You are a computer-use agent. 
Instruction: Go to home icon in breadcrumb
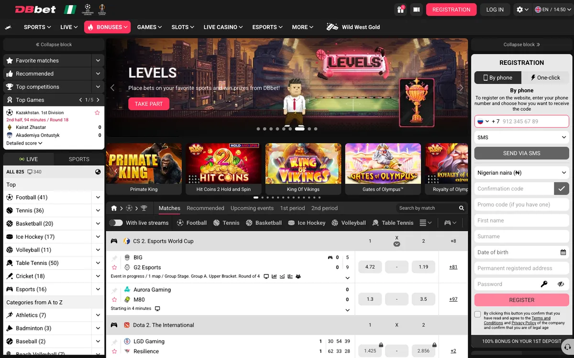point(114,208)
